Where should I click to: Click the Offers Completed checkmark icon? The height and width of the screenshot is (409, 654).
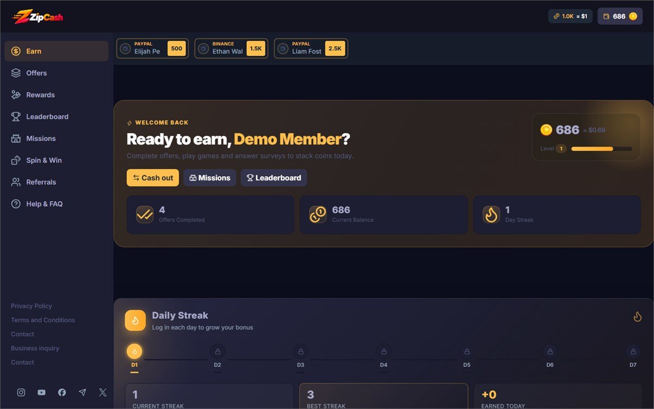(145, 215)
